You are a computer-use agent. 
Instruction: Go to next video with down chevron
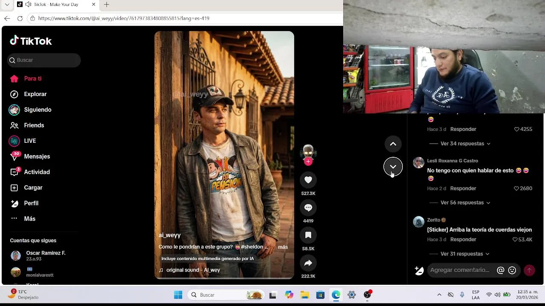tap(393, 167)
